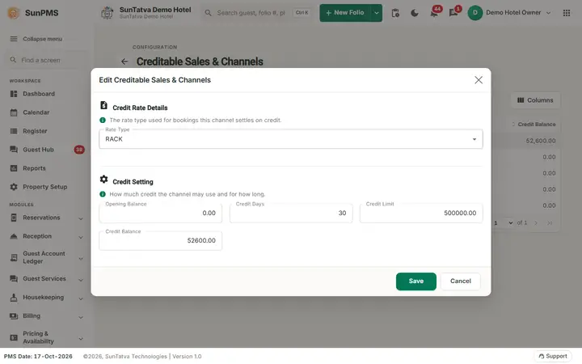
Task: Expand Pricing & Availability module
Action: tap(81, 338)
